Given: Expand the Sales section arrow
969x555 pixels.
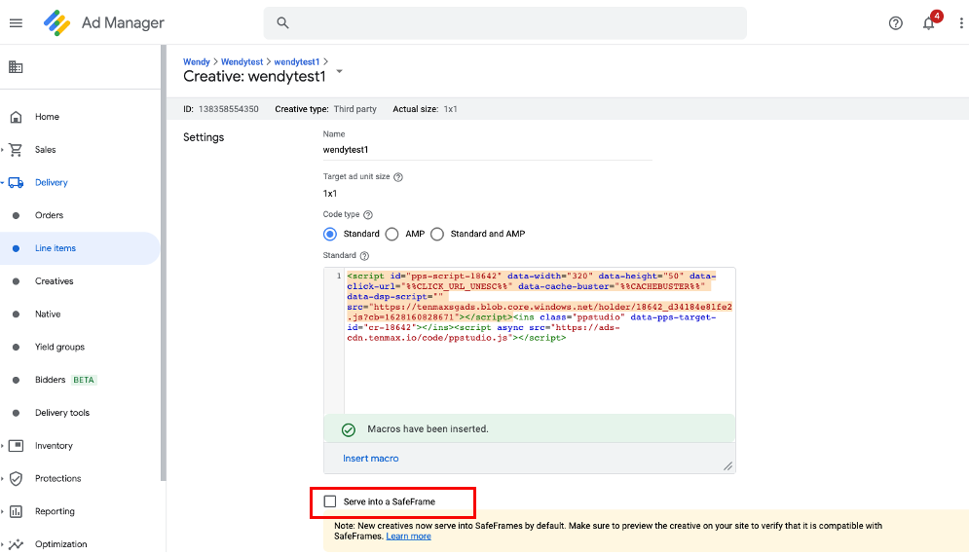Looking at the screenshot, I should 3,150.
